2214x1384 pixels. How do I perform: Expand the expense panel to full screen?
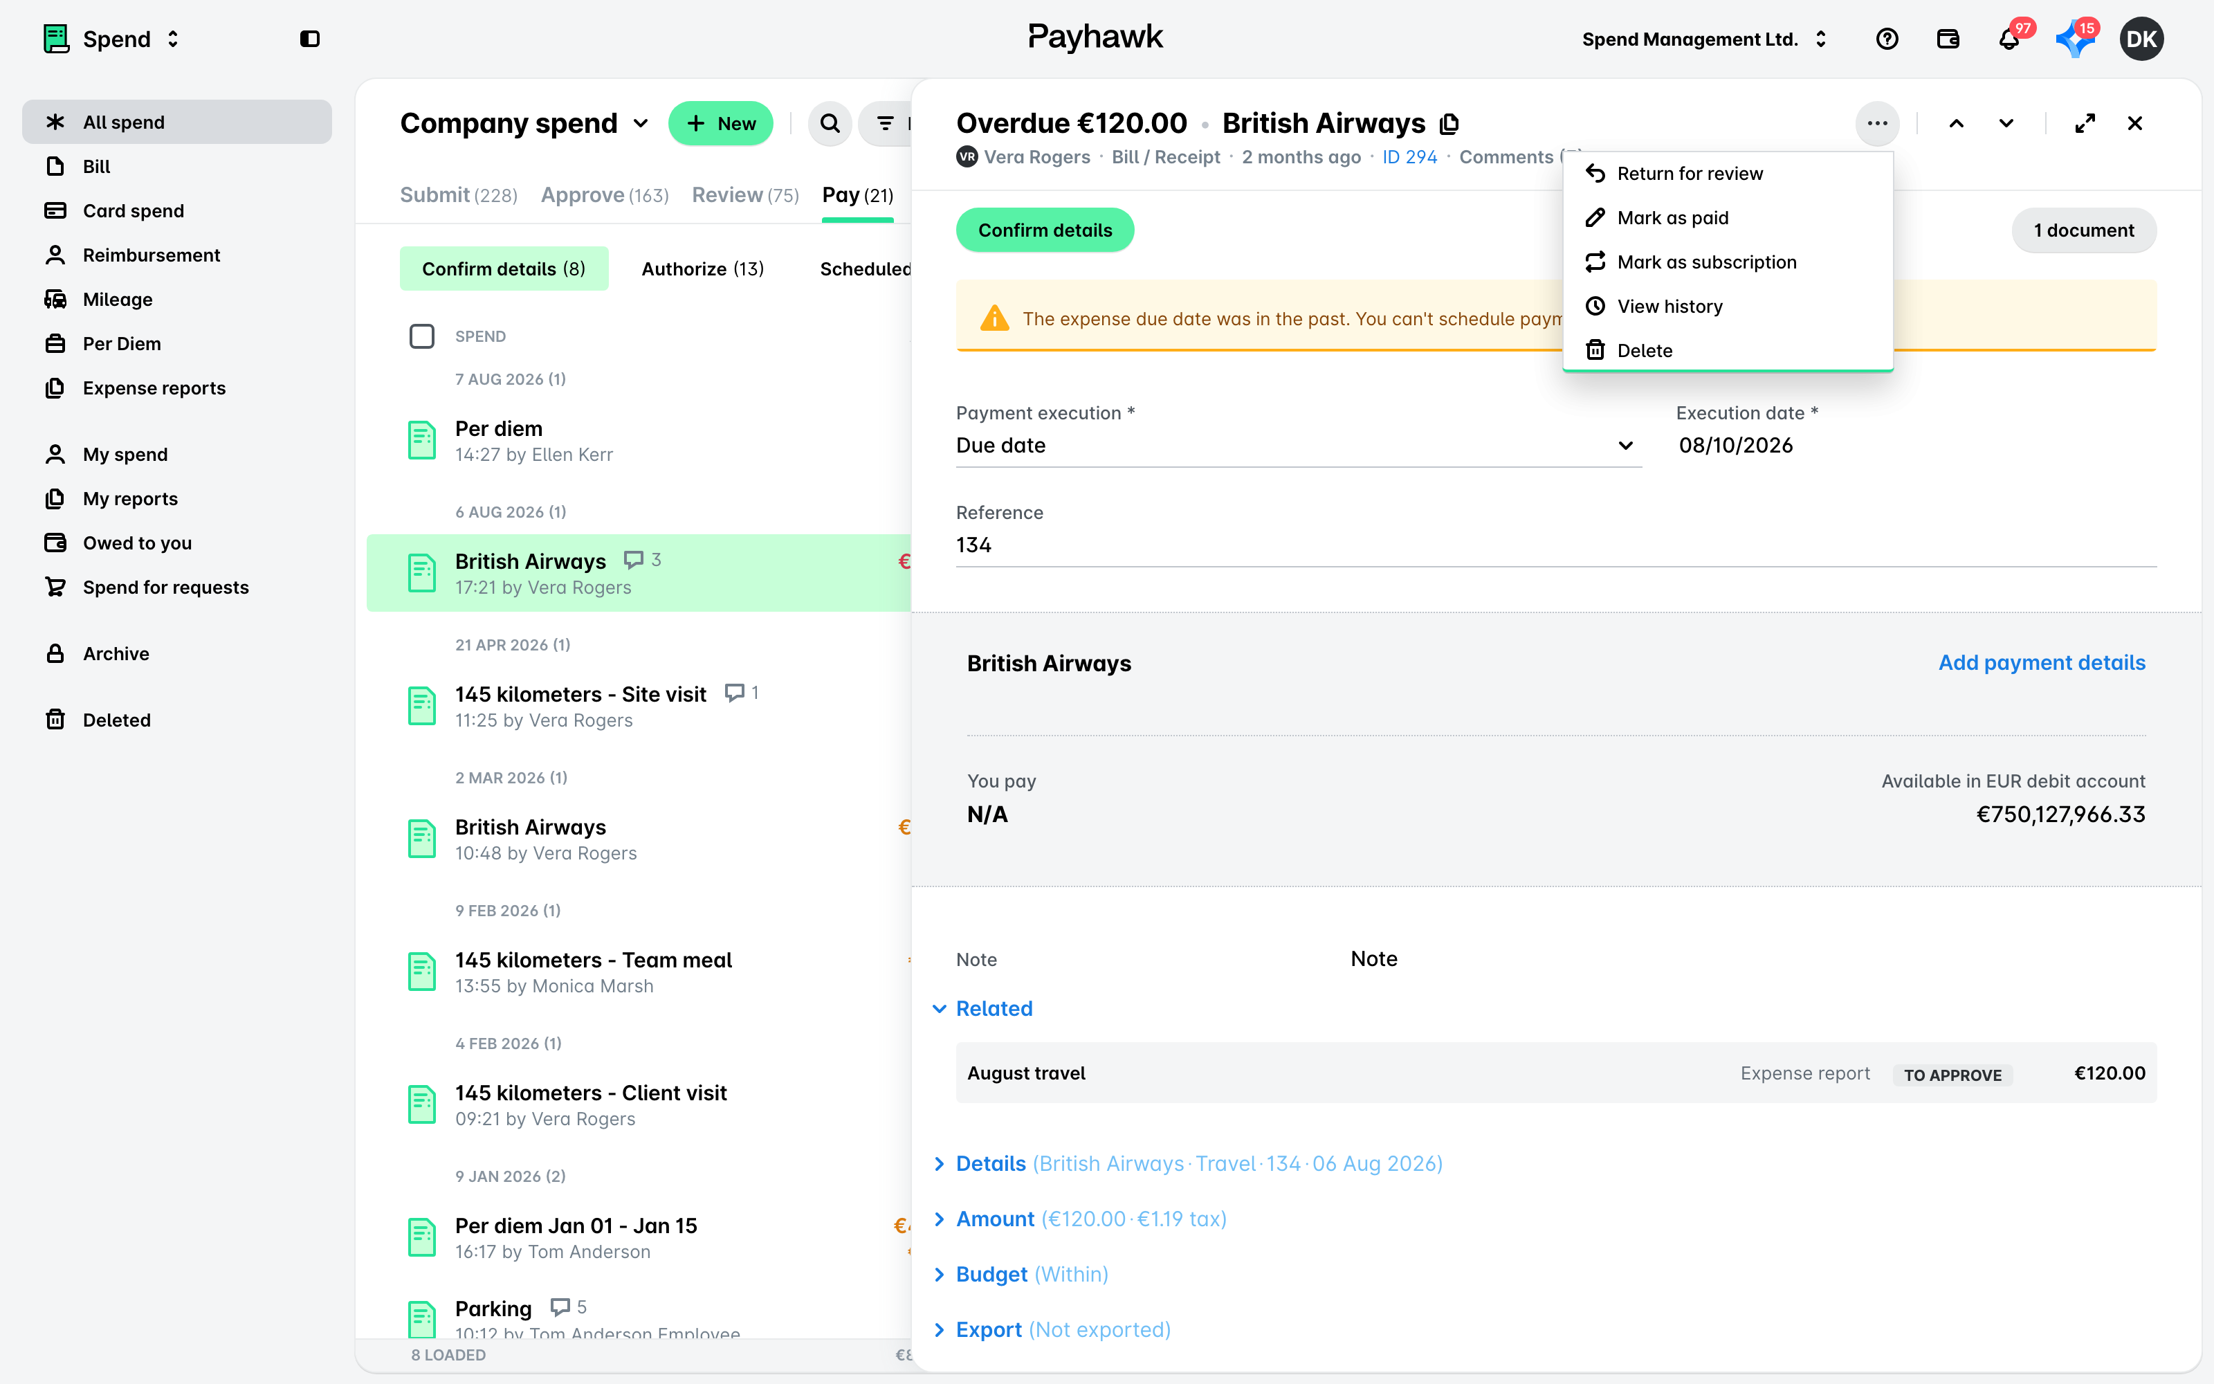pyautogui.click(x=2085, y=124)
